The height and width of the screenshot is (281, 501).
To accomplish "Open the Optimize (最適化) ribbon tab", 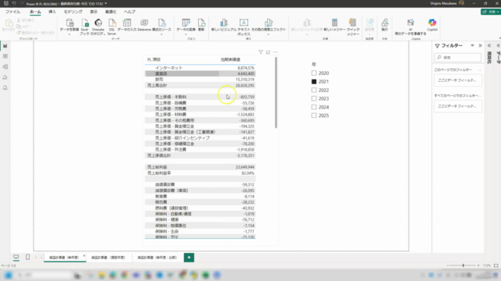I will tap(111, 12).
